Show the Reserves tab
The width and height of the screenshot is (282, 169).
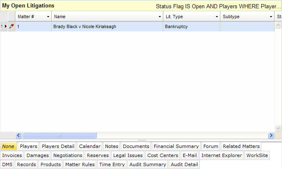pyautogui.click(x=98, y=155)
